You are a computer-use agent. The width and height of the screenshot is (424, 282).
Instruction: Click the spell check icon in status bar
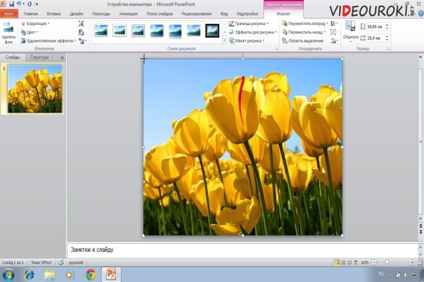61,262
